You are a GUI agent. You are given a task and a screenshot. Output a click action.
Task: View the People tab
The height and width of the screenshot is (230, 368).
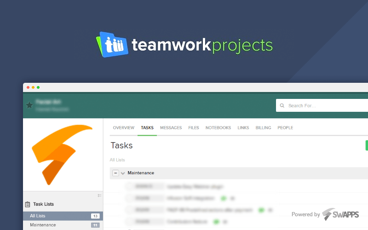[x=285, y=128]
